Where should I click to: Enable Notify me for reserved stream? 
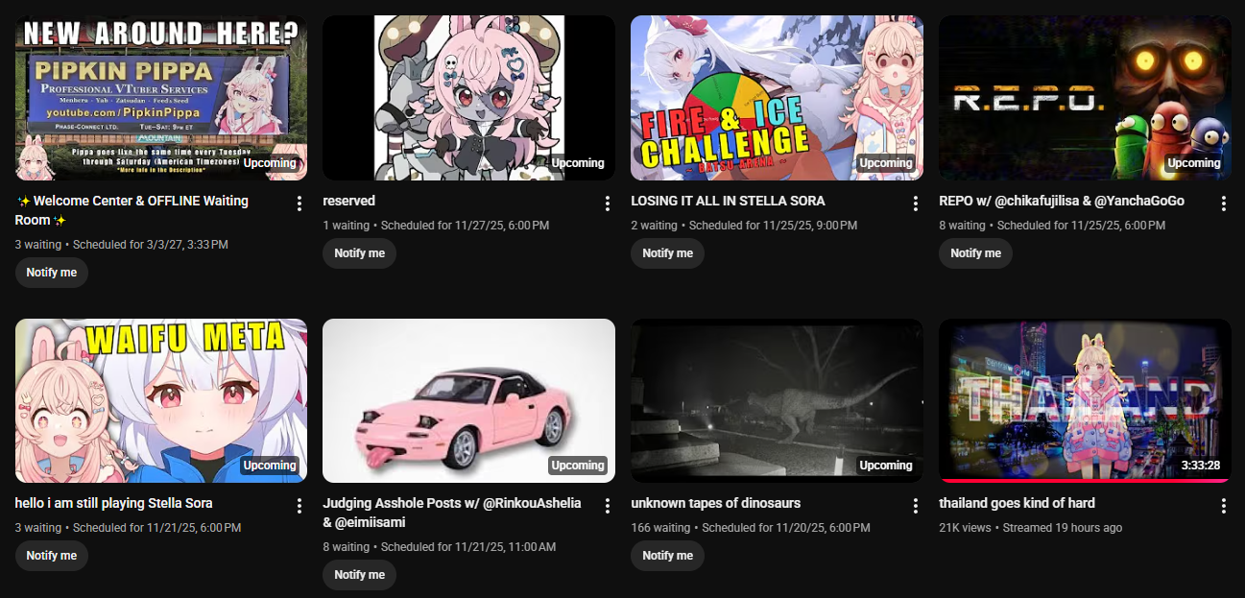(360, 253)
